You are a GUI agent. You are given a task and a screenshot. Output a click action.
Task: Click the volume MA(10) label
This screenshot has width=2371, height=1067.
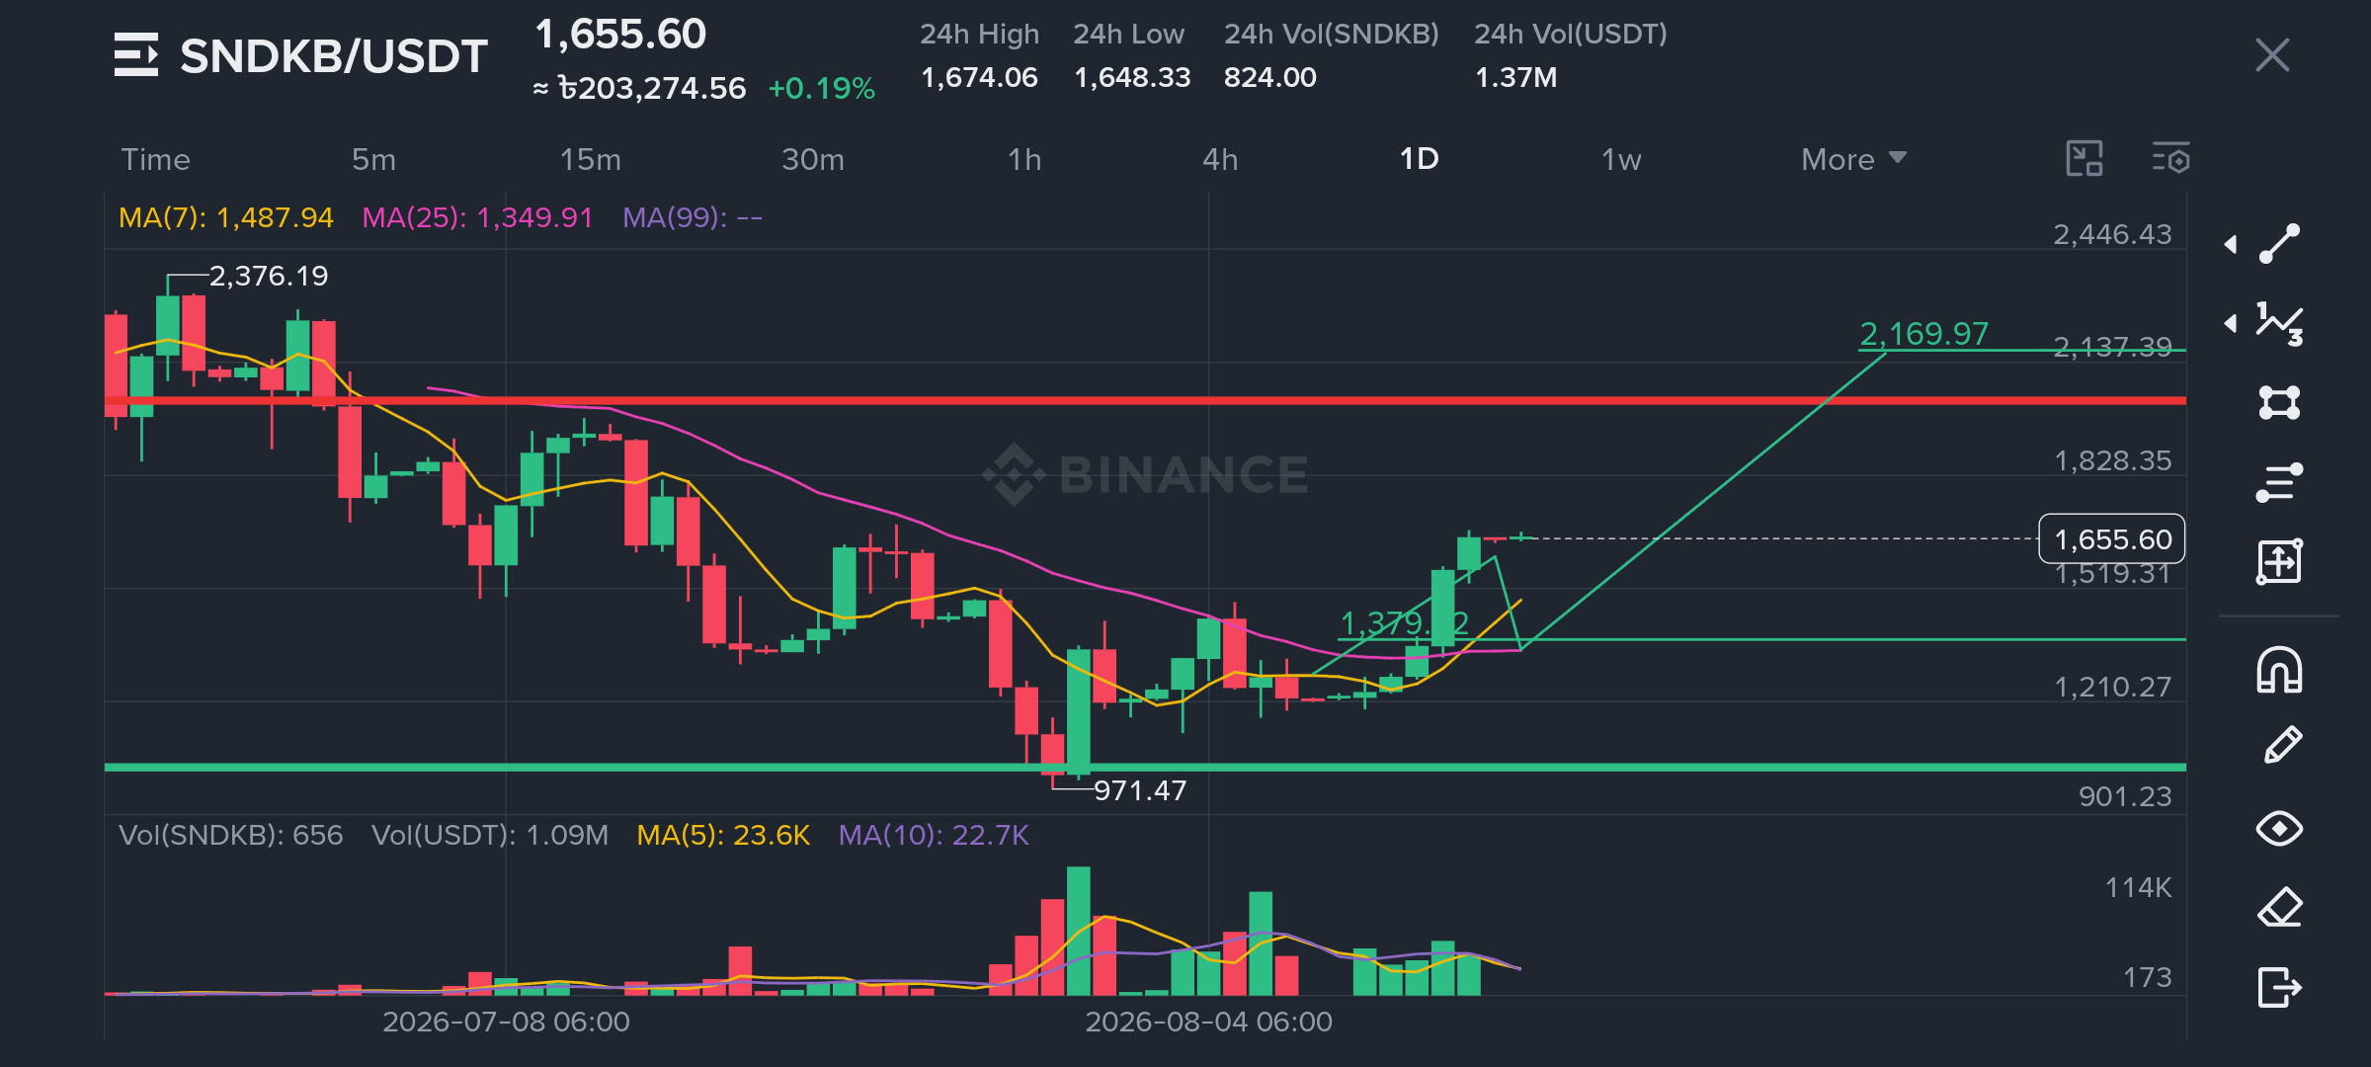[934, 836]
